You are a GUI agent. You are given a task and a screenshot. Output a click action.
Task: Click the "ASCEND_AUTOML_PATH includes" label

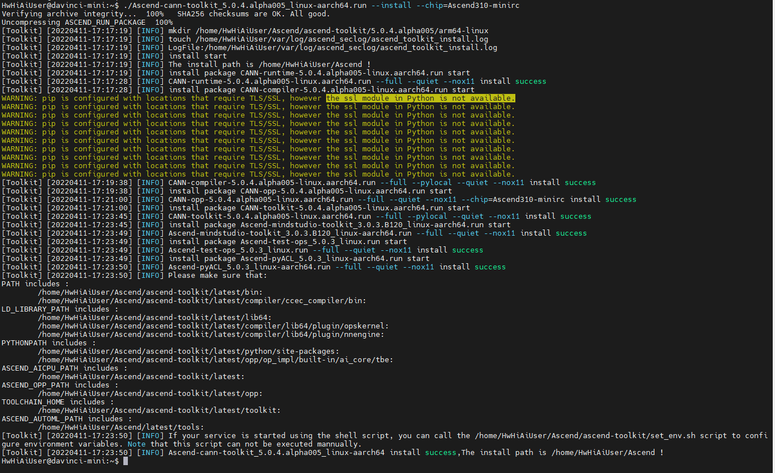[x=66, y=419]
